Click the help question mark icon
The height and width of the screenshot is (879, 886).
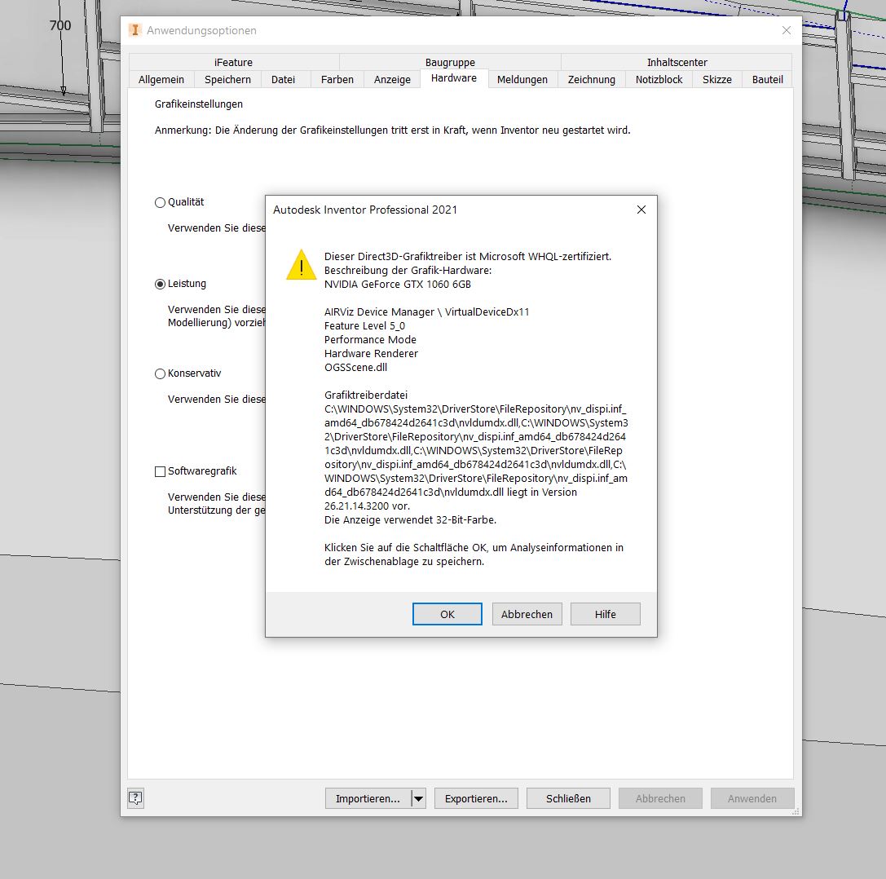click(135, 798)
